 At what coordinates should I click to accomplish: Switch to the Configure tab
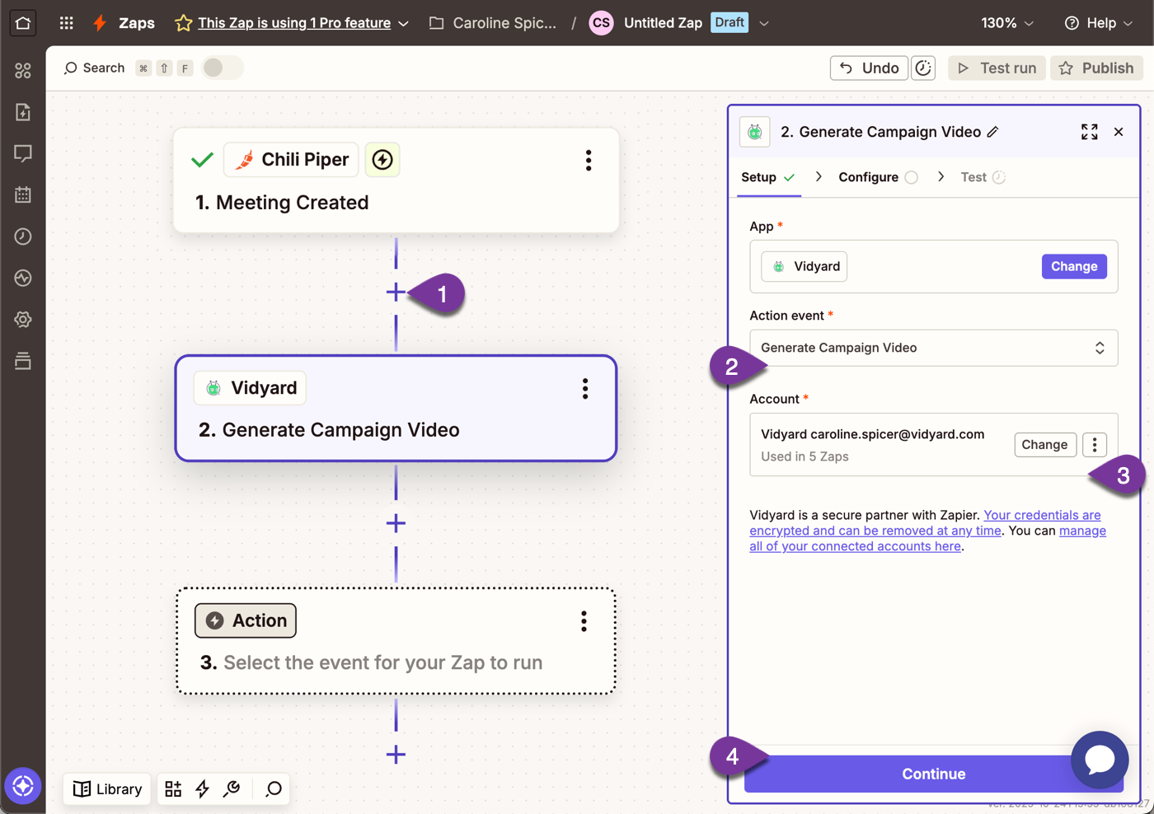869,177
